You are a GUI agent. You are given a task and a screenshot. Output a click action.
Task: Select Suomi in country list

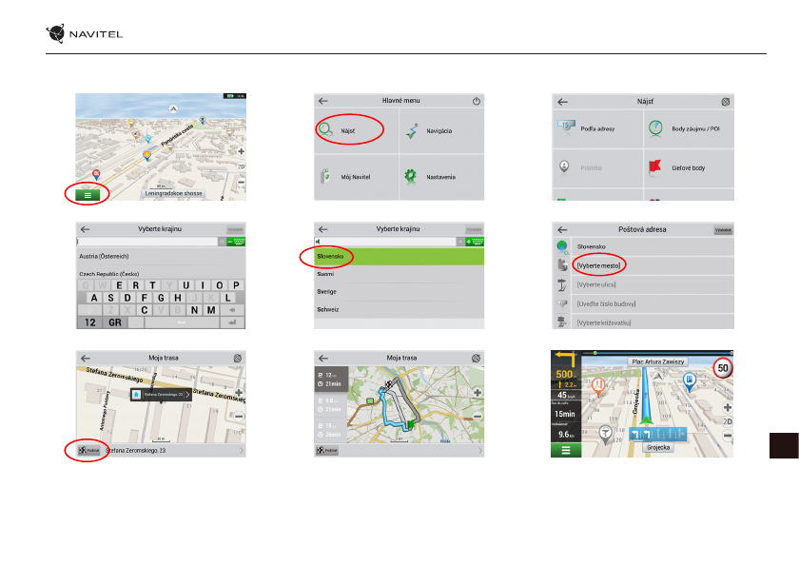click(x=327, y=275)
